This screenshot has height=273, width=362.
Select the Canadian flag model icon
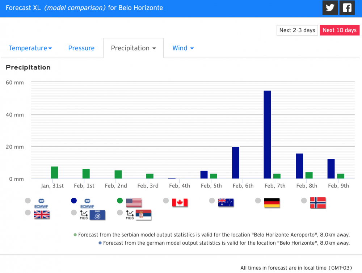[x=180, y=202]
